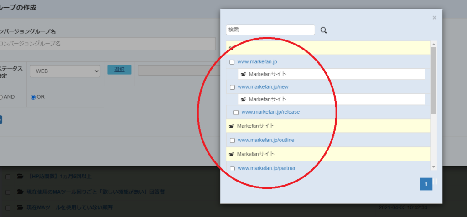Go to page 1 in dialog pagination
The image size is (467, 217).
coord(426,184)
